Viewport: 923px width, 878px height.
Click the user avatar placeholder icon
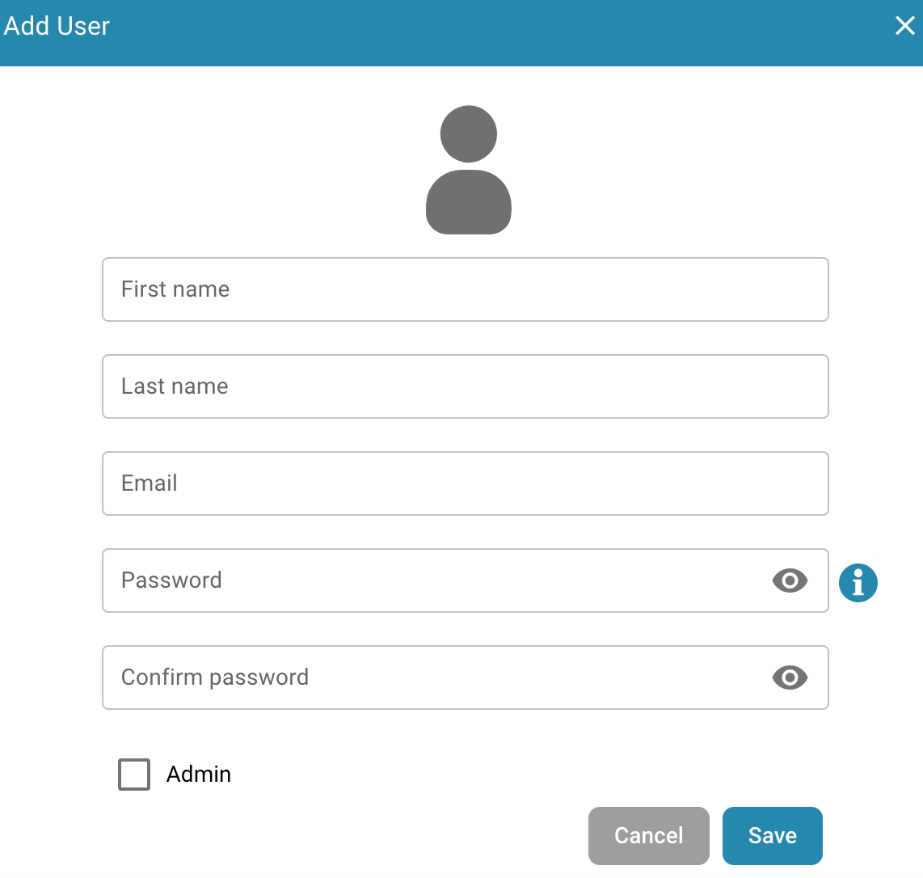tap(469, 170)
